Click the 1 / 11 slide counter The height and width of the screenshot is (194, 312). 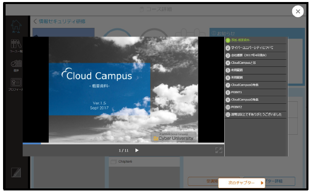tap(124, 150)
